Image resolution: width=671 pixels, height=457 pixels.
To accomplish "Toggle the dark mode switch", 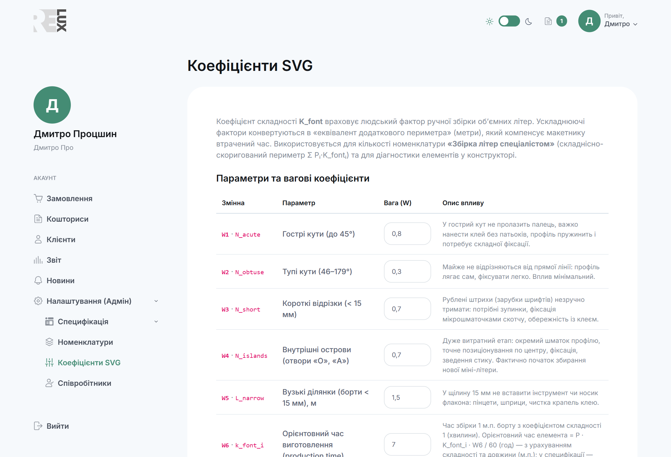I will (509, 21).
